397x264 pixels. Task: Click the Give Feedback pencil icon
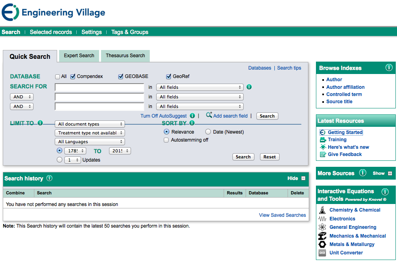(323, 154)
